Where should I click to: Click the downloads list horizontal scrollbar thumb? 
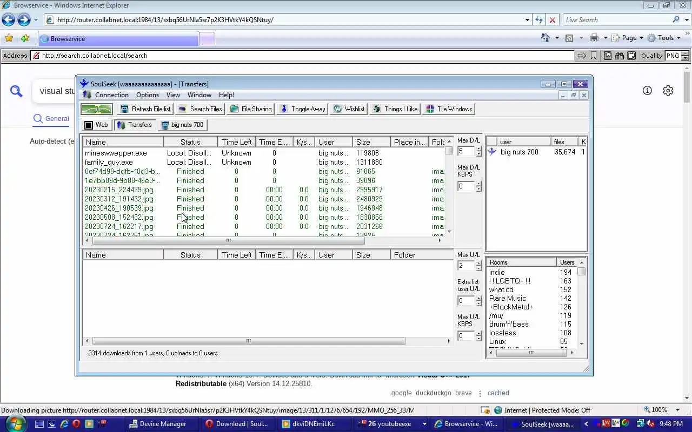pyautogui.click(x=229, y=240)
